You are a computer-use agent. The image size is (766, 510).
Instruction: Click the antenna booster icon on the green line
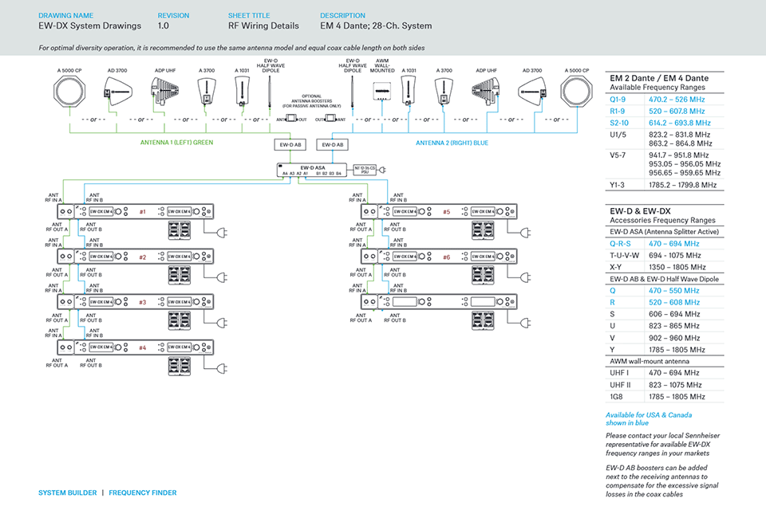[x=292, y=119]
